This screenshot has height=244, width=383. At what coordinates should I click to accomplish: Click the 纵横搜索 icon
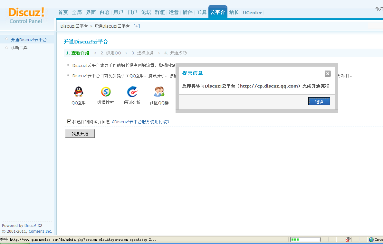point(106,92)
